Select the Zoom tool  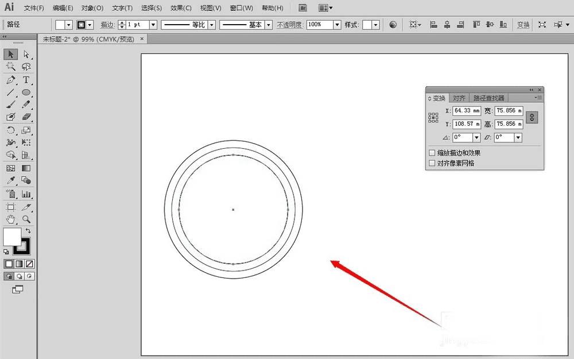[x=26, y=219]
